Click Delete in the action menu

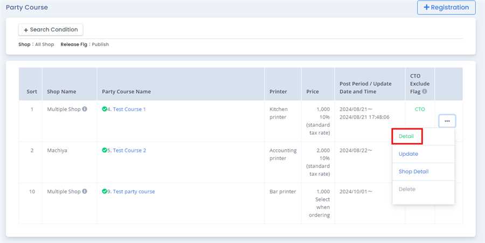pos(407,189)
